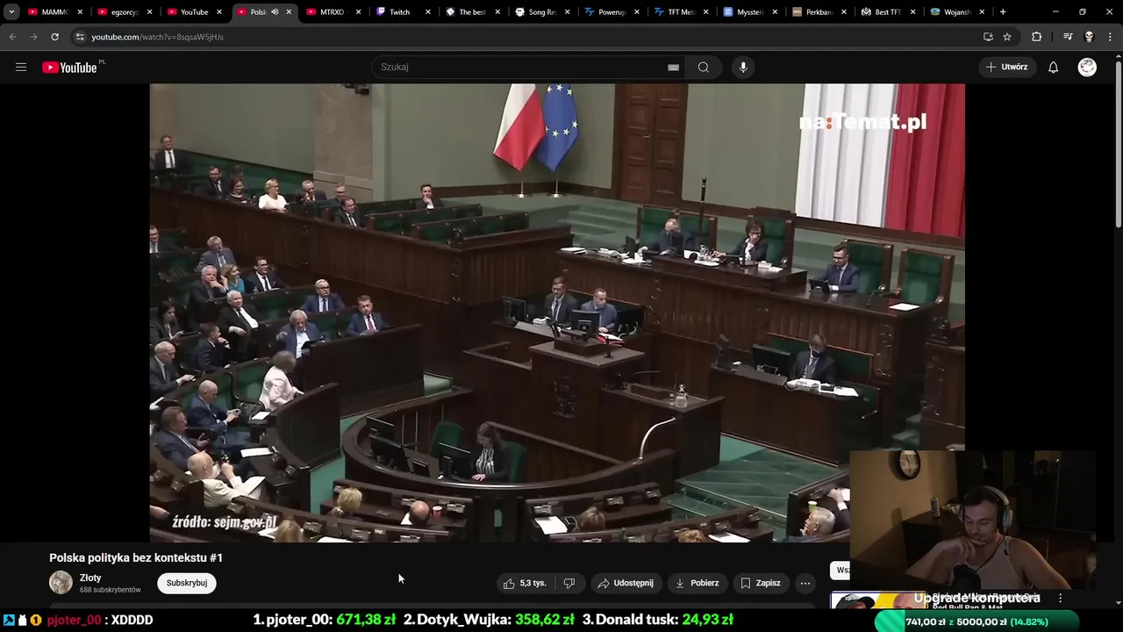This screenshot has width=1123, height=632.
Task: Go back in browser history
Action: [x=12, y=37]
